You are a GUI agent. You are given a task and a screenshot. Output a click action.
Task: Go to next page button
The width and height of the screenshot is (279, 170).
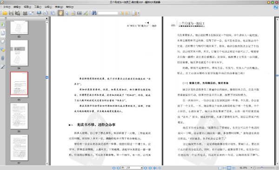pos(146,168)
